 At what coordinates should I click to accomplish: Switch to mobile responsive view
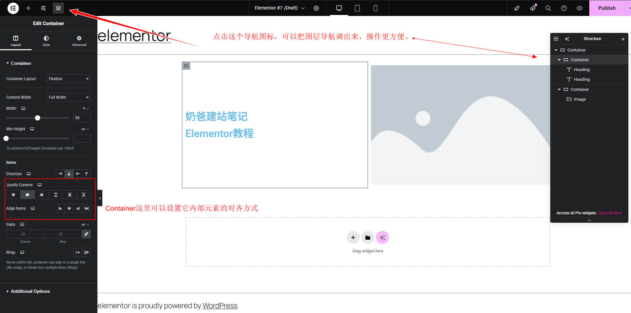coord(376,8)
